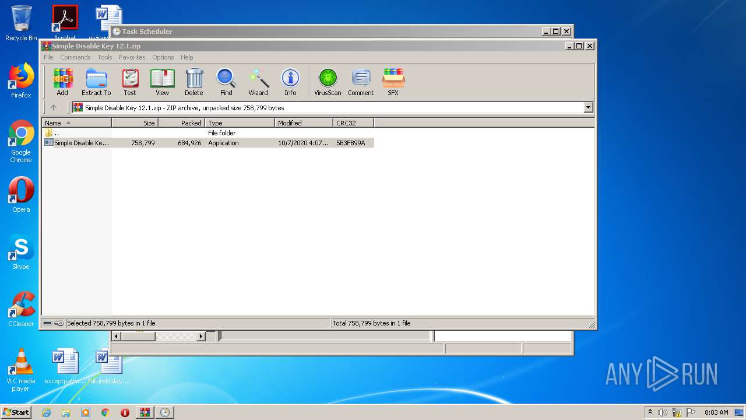Open VLC media player desktop shortcut

[x=21, y=370]
